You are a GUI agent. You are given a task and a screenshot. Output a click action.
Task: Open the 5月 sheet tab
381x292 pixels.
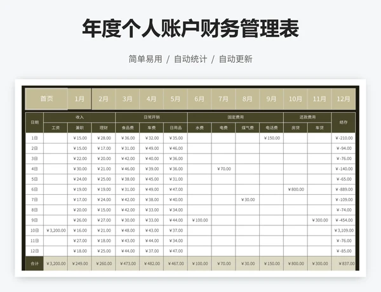[175, 99]
